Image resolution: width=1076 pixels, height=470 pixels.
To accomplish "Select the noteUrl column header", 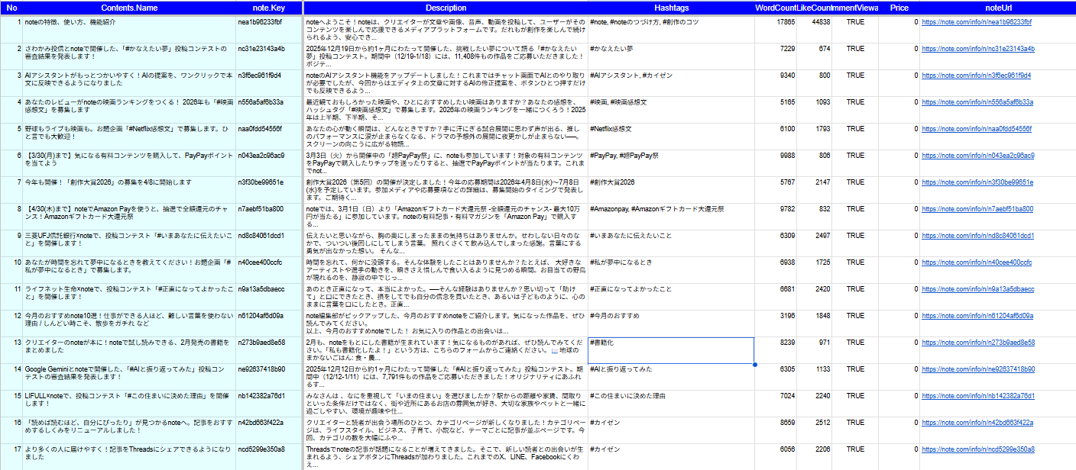I will pos(997,7).
